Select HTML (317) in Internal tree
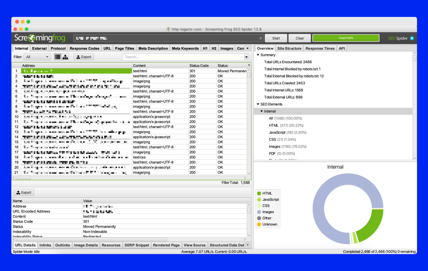428x271 pixels. click(286, 125)
